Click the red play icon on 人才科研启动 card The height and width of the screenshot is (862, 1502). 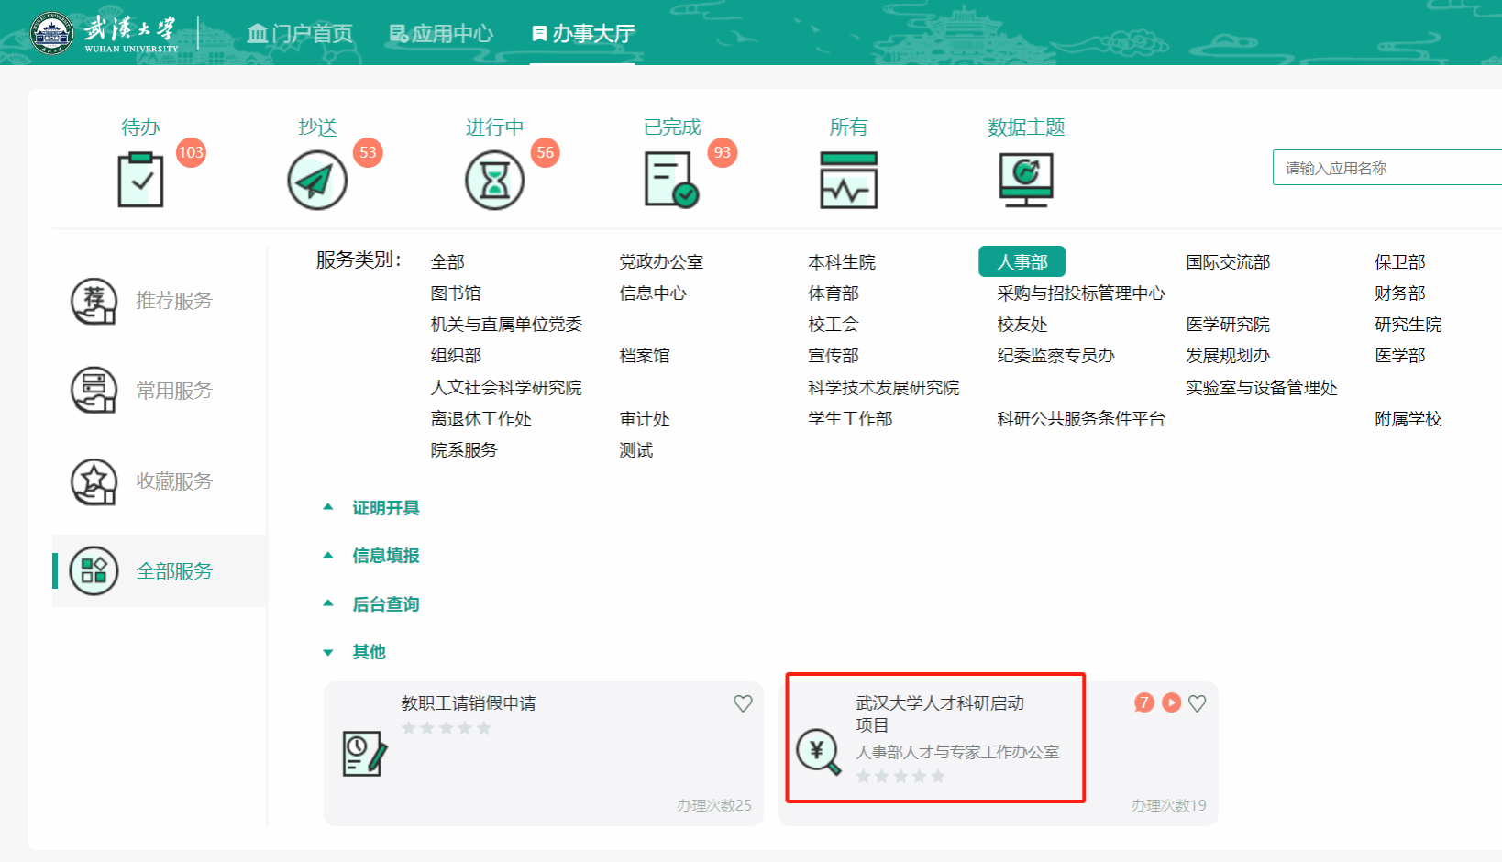[x=1171, y=702]
